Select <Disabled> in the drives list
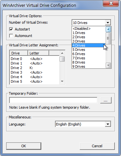The width and height of the screenshot is (121, 156). pyautogui.click(x=88, y=29)
